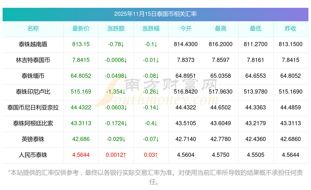
Task: Select high value 65.0358
Action: (221, 76)
